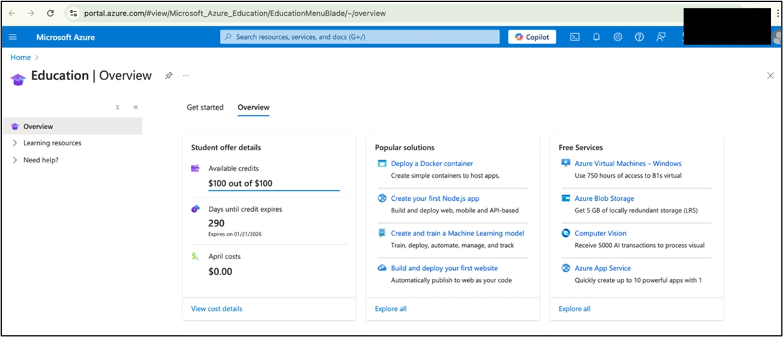Click the Student offer details heading
The width and height of the screenshot is (783, 337).
[226, 148]
